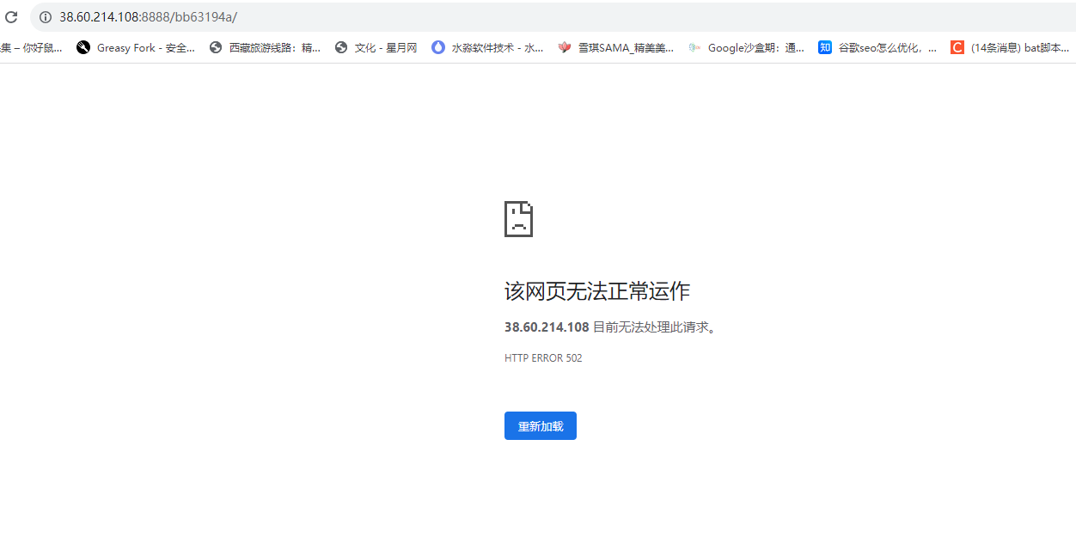The image size is (1076, 537).
Task: Click the Greasy Fork bookmark favicon
Action: click(x=83, y=48)
